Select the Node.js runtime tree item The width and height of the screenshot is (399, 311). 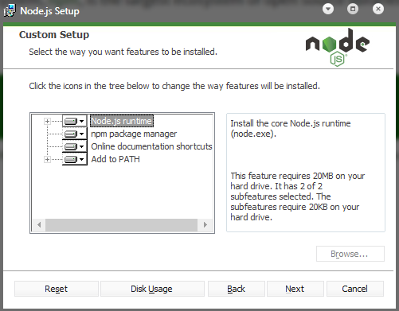[122, 121]
